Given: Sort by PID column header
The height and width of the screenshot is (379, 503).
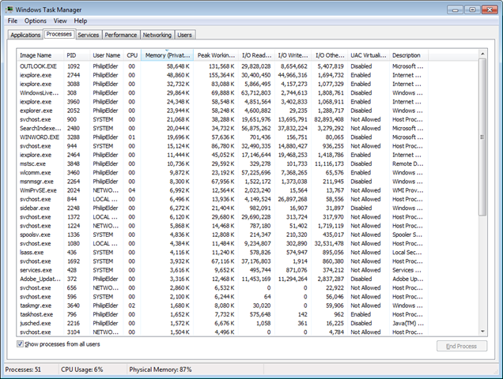Looking at the screenshot, I should [77, 55].
